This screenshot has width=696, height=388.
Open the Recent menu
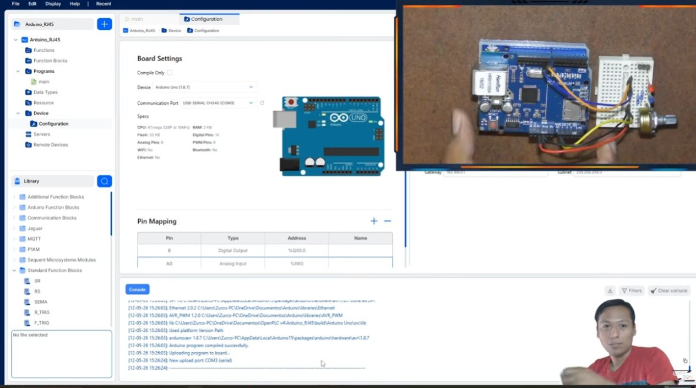point(104,4)
